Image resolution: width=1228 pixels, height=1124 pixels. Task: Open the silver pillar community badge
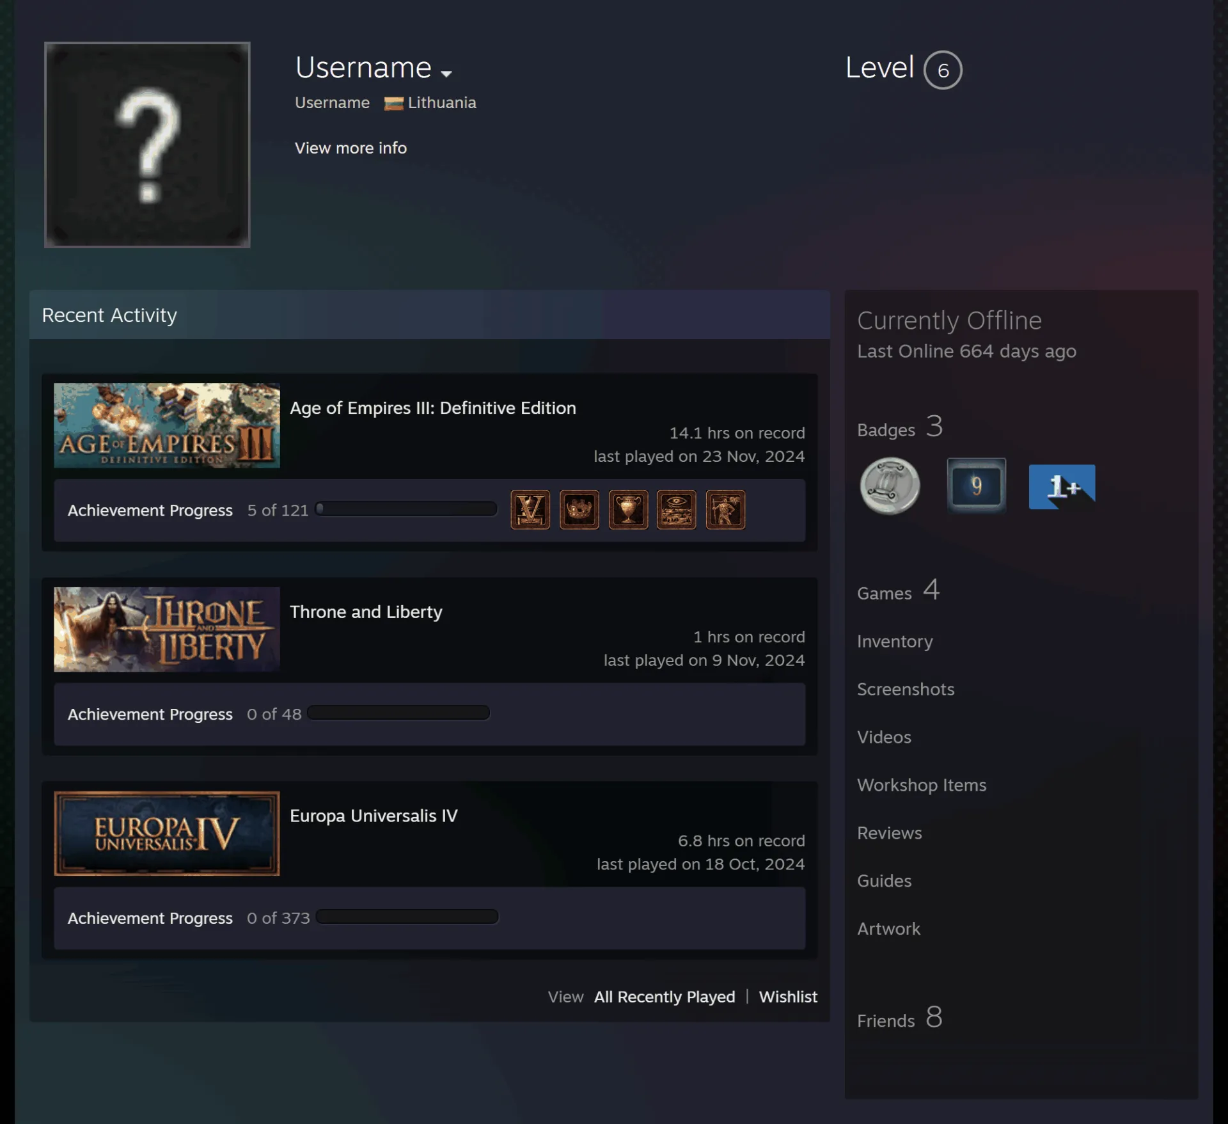[x=890, y=486]
